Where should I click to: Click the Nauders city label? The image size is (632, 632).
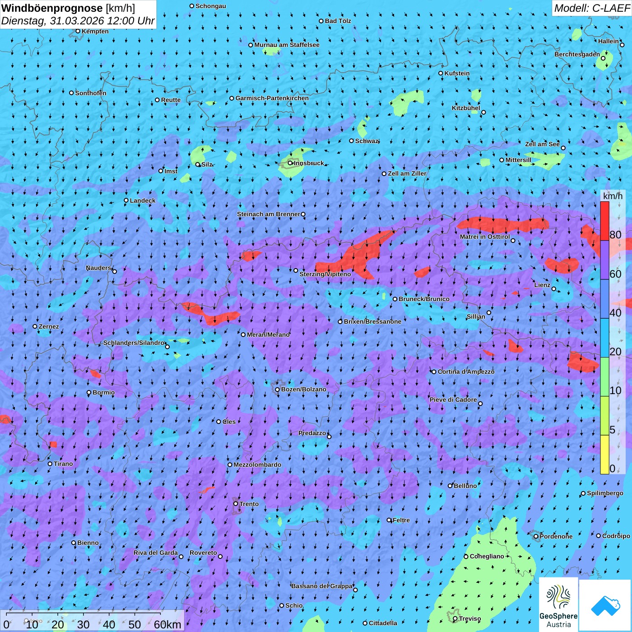[x=98, y=268]
